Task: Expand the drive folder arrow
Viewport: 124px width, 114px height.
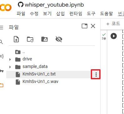Action: (10, 60)
